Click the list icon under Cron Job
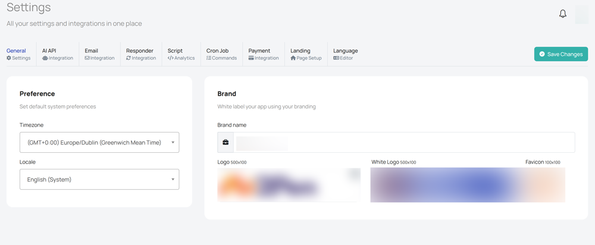This screenshot has height=245, width=595. (x=209, y=58)
